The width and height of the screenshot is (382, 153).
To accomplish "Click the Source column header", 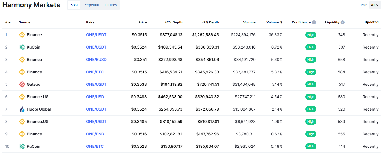I will 25,22.
